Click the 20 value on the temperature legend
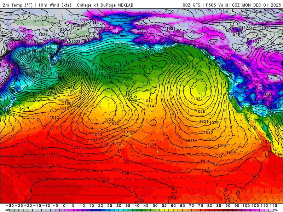The image size is (283, 212). (x=100, y=206)
